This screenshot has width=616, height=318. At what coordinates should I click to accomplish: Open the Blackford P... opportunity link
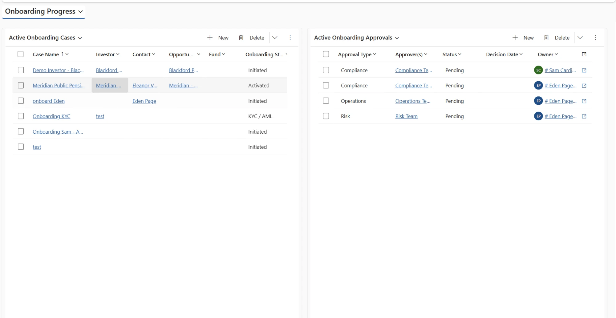pyautogui.click(x=183, y=70)
